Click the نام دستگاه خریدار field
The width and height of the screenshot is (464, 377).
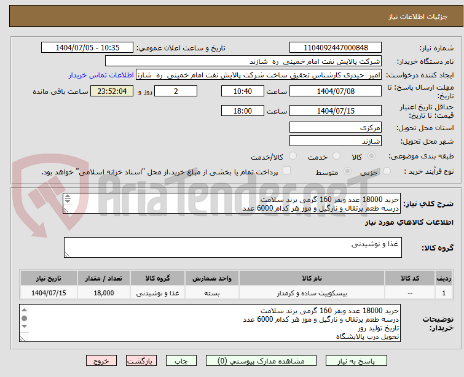tap(243, 61)
